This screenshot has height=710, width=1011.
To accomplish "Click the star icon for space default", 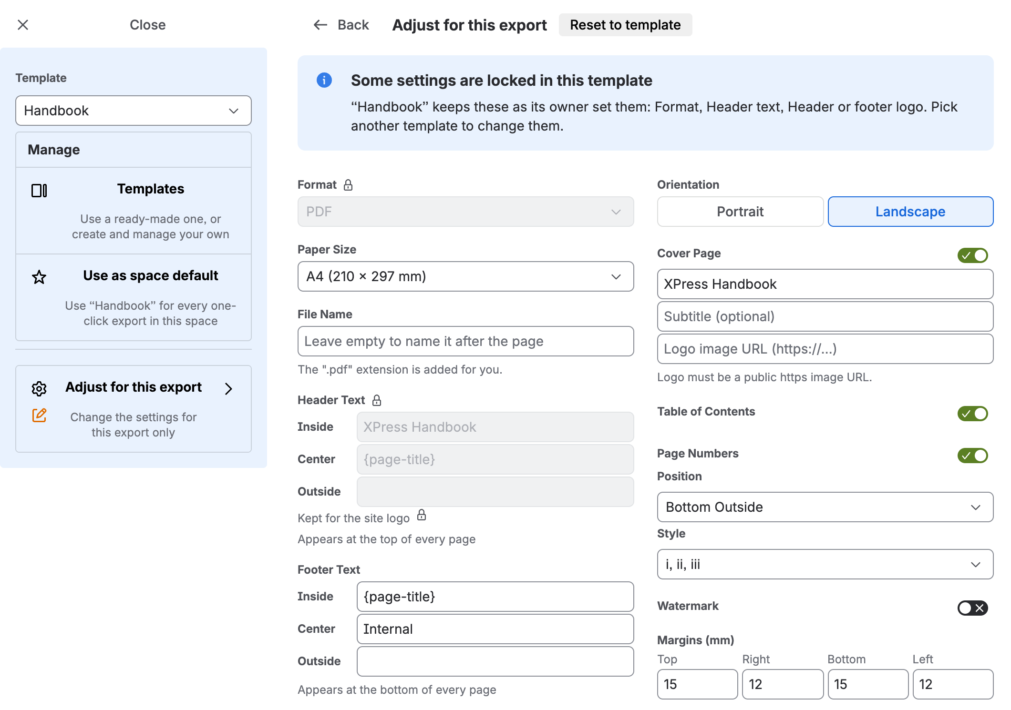I will pyautogui.click(x=39, y=277).
